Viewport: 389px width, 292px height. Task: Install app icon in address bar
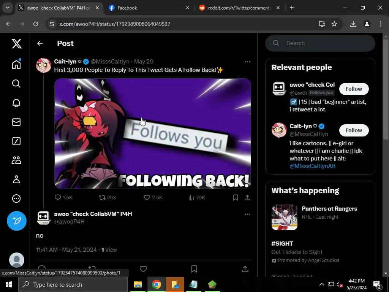click(x=322, y=24)
